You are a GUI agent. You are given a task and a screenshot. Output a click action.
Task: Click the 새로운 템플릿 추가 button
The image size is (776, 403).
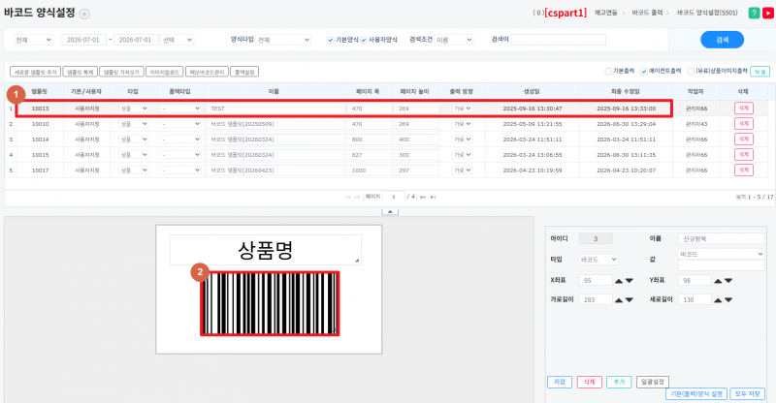36,73
